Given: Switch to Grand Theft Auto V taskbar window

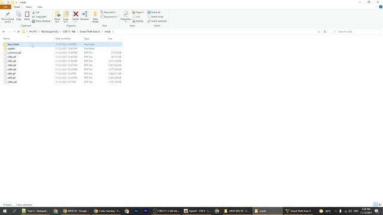Looking at the screenshot, I should coord(298,211).
